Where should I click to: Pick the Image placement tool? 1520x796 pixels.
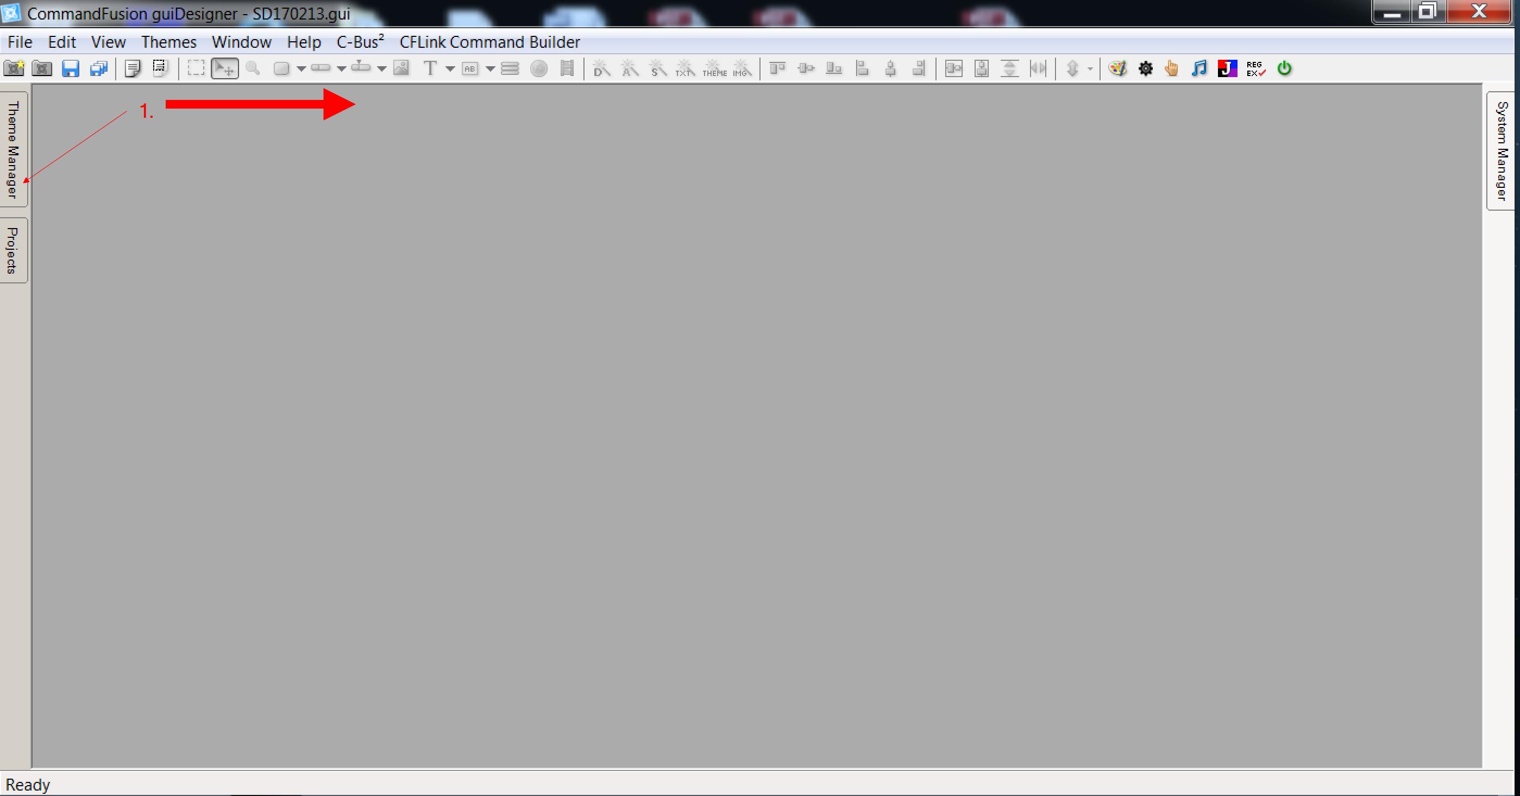coord(401,68)
